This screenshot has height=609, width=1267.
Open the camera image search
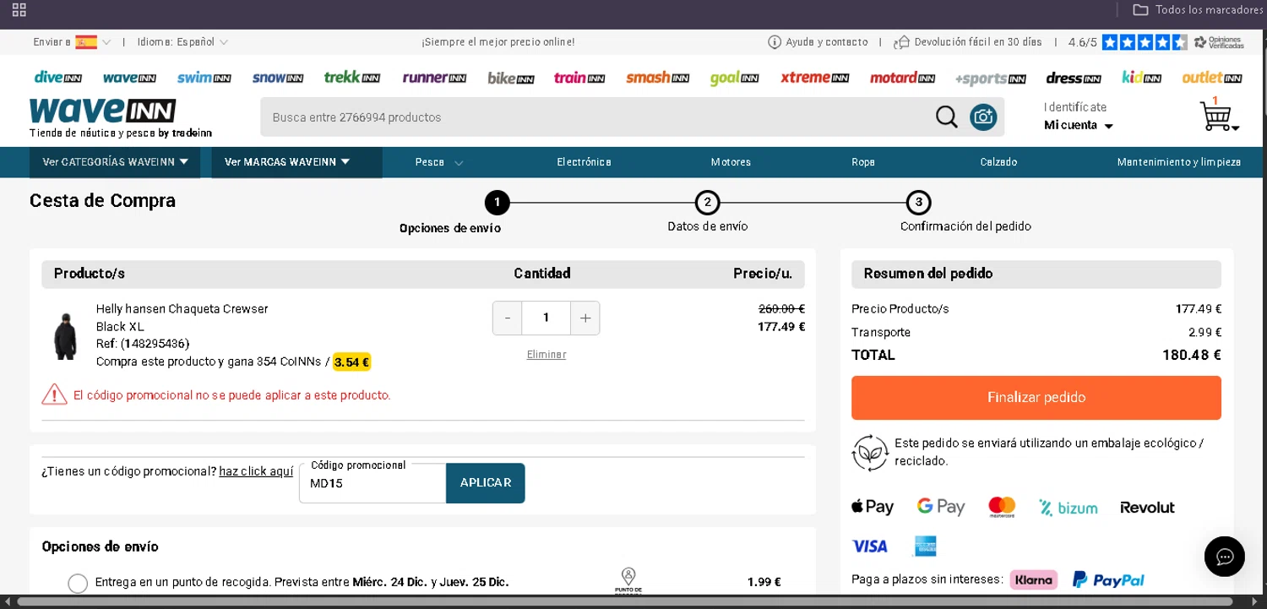click(983, 117)
